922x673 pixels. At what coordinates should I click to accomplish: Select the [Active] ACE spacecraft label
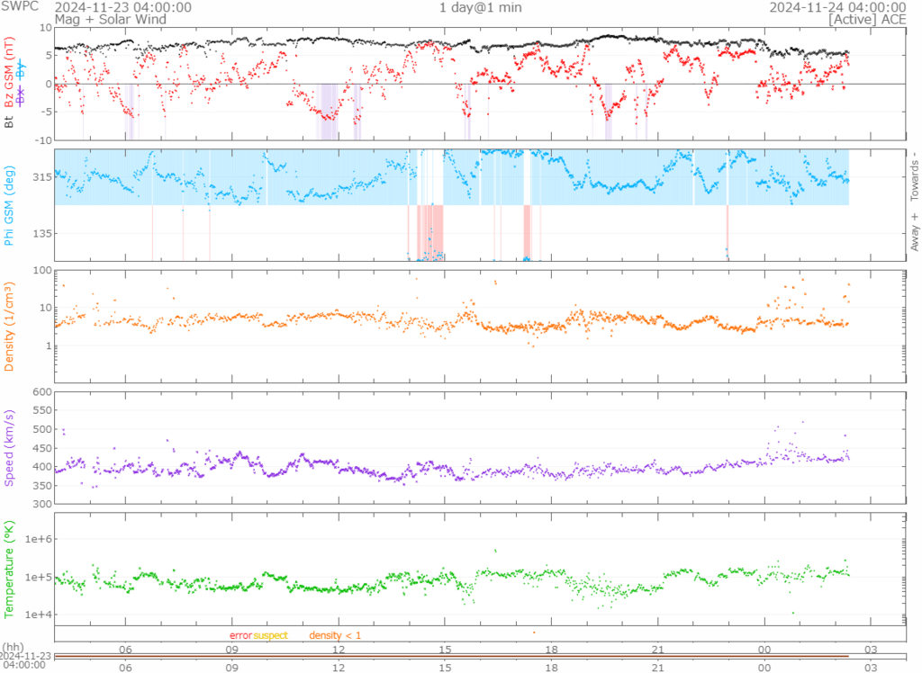point(867,20)
